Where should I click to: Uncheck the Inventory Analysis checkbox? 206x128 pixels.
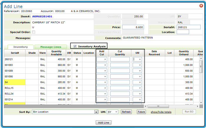tap(75, 46)
